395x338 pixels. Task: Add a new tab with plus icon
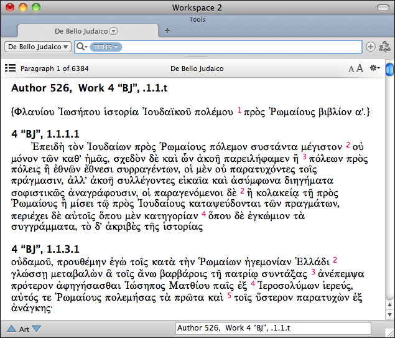pos(167,31)
